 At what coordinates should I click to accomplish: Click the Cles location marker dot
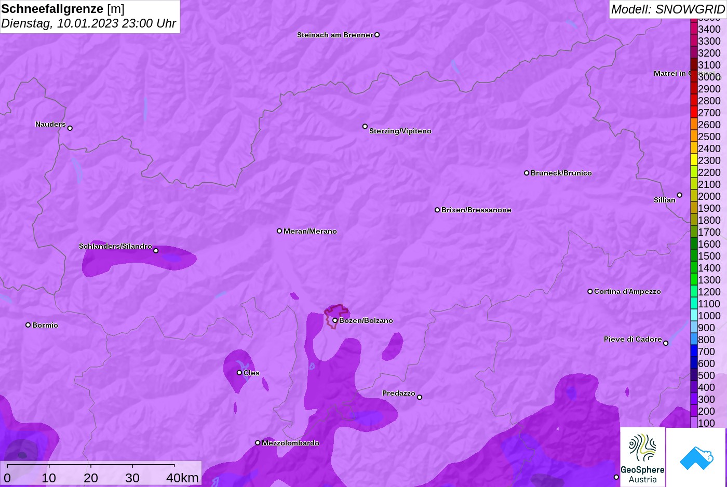coord(239,372)
